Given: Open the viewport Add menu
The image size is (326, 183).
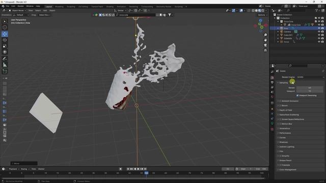Looking at the screenshot, I should (45, 11).
